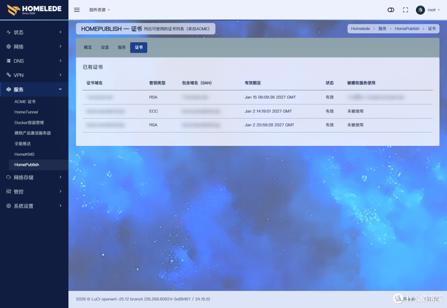This screenshot has width=447, height=308.
Task: Expand the DNS menu chevron
Action: coord(60,61)
